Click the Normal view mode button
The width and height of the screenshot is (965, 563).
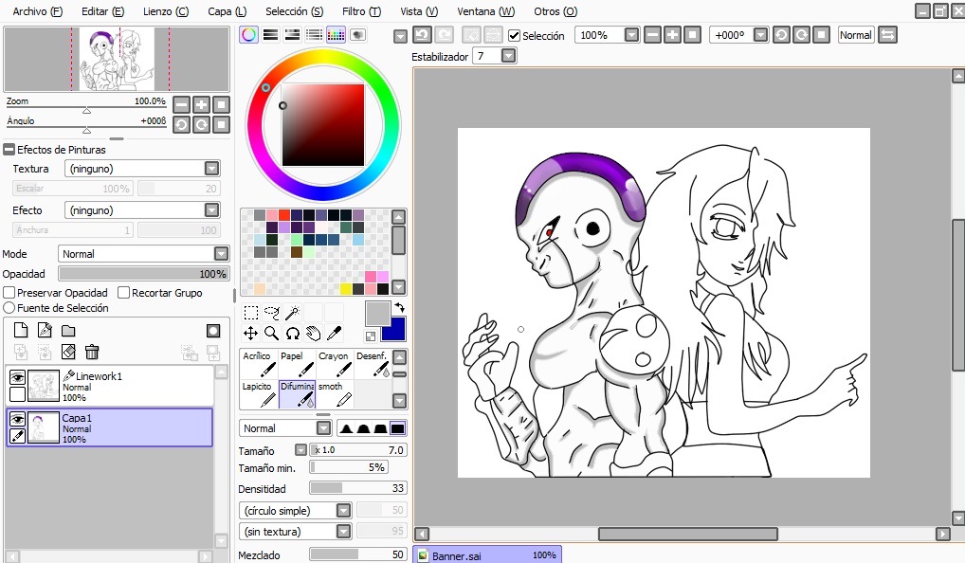coord(855,35)
